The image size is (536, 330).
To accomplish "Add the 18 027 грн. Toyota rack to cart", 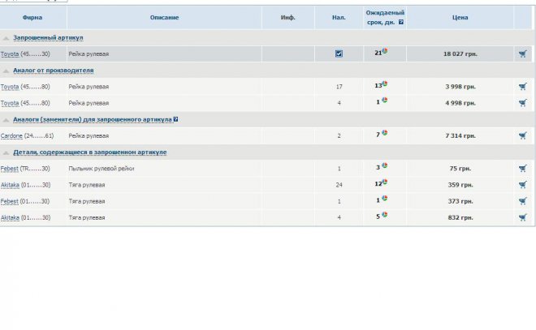I will (x=522, y=54).
